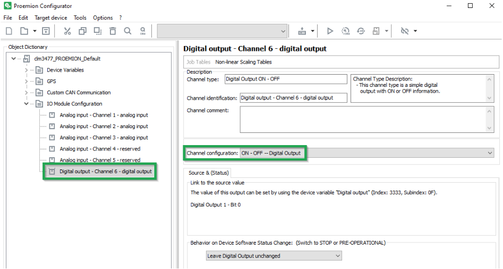The image size is (503, 269).
Task: Click the trash Delete icon
Action: click(113, 31)
